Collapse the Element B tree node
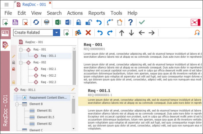Screen dimensions: 203x134 [x=17, y=104]
